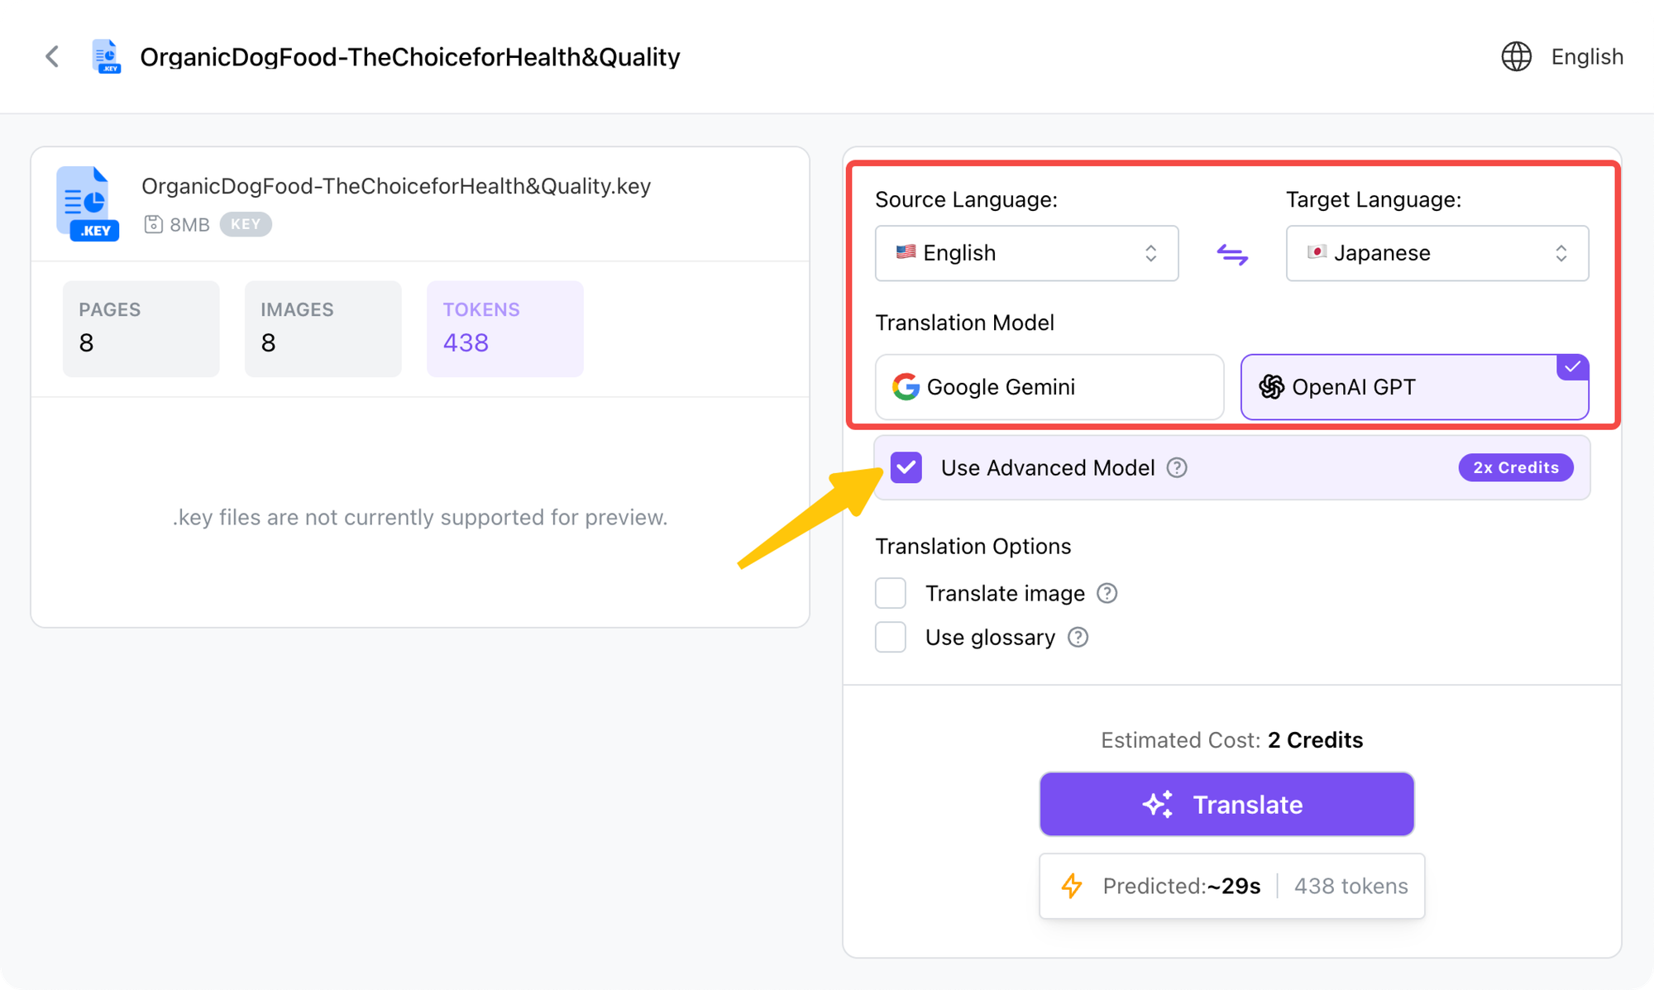This screenshot has width=1654, height=990.
Task: Click the help icon beside Use Advanced Model
Action: (x=1177, y=468)
